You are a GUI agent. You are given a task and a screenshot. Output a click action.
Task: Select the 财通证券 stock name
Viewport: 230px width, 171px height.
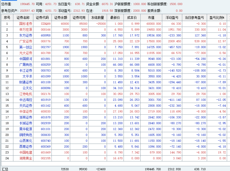click(26, 82)
